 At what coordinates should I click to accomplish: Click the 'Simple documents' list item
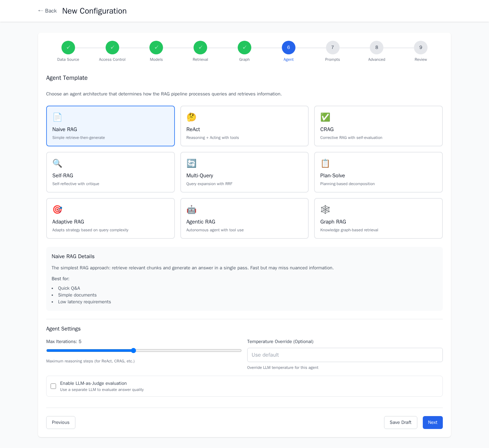coord(77,295)
